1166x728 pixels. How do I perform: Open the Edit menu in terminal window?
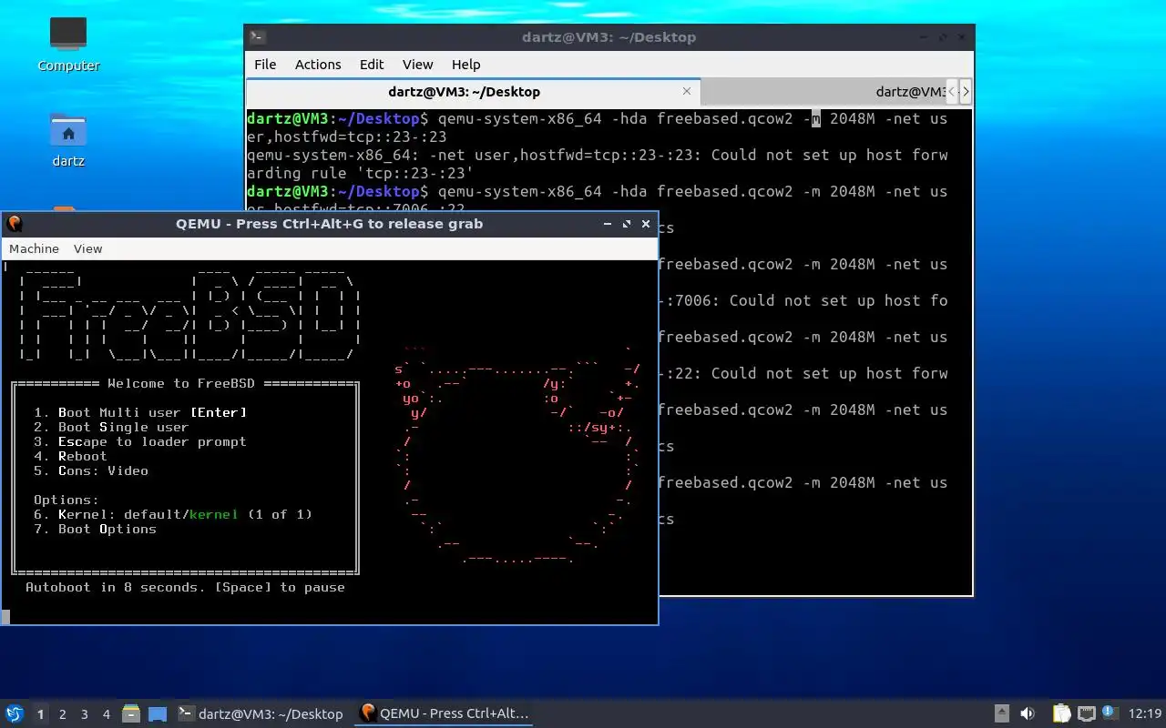pyautogui.click(x=372, y=65)
